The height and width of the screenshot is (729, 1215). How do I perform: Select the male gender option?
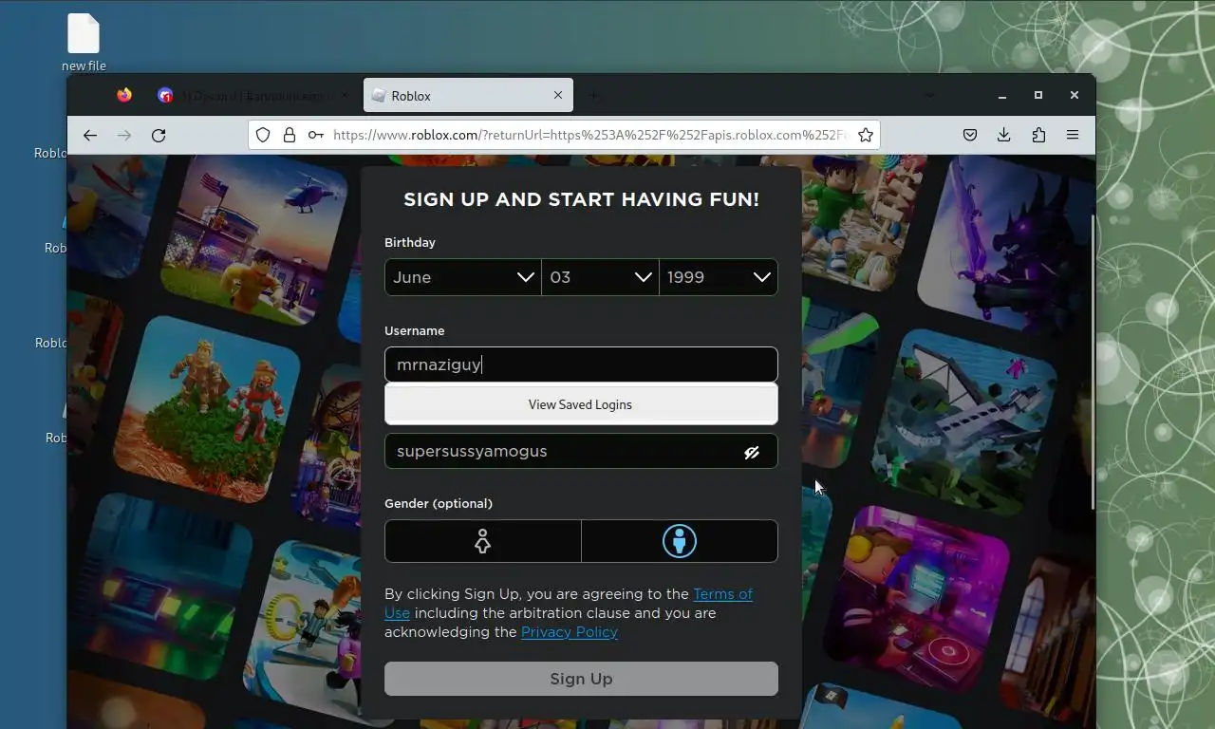tap(680, 541)
